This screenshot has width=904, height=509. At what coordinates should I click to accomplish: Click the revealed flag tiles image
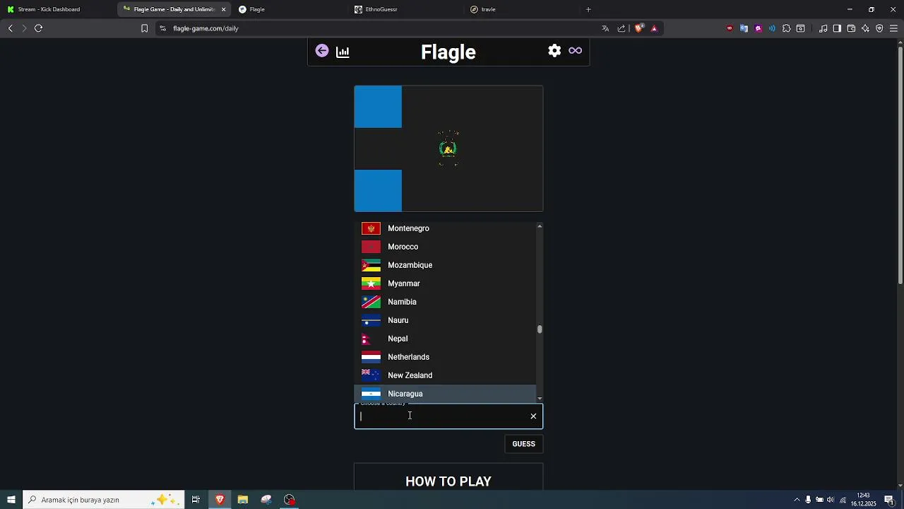pos(448,148)
